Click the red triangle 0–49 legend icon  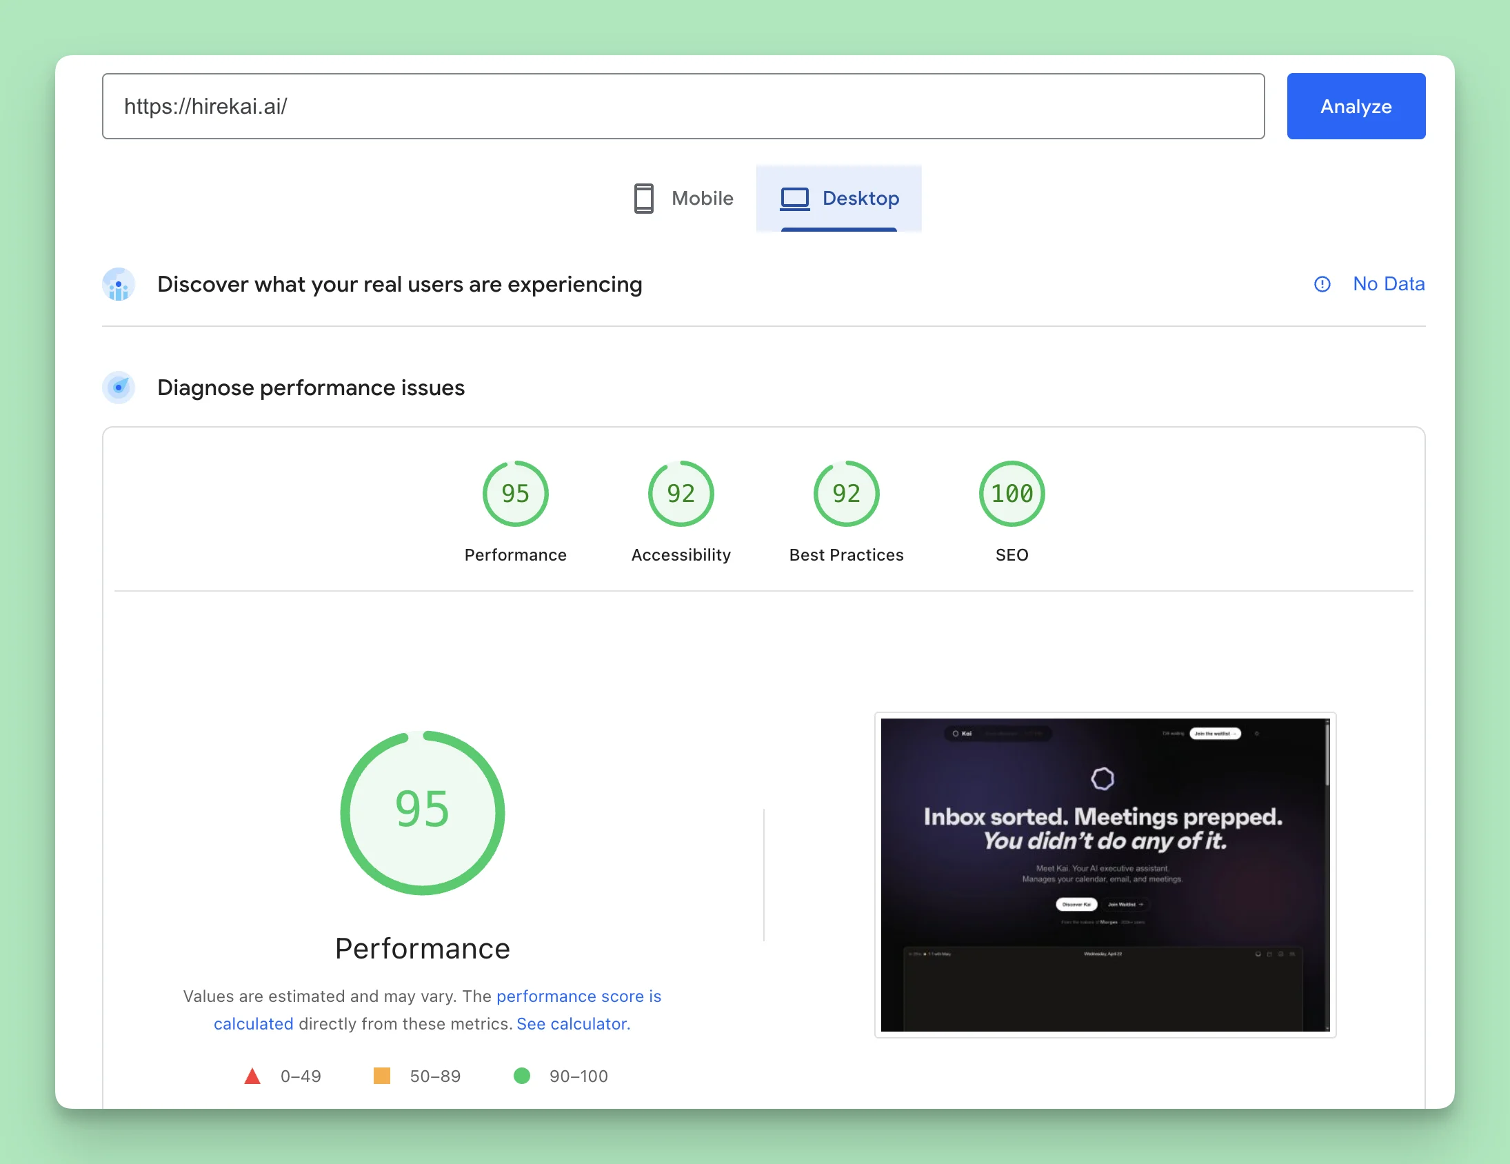pyautogui.click(x=252, y=1076)
